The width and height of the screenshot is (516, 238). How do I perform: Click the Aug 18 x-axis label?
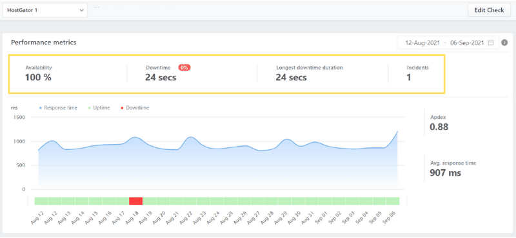tap(132, 217)
